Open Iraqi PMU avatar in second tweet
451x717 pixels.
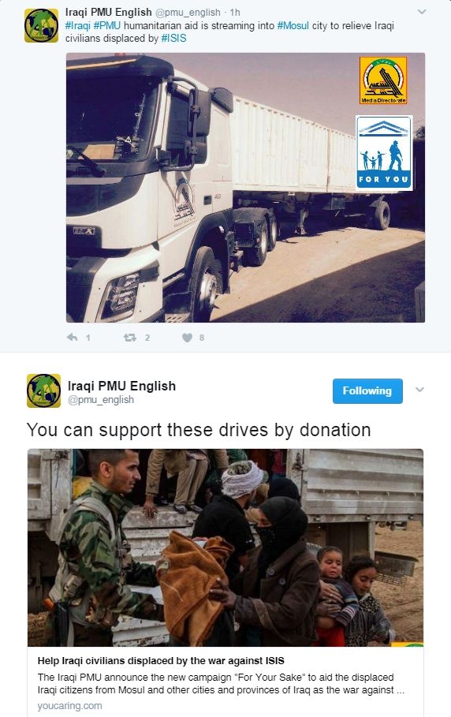click(x=43, y=390)
